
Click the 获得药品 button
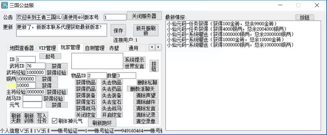pyautogui.click(x=86, y=89)
